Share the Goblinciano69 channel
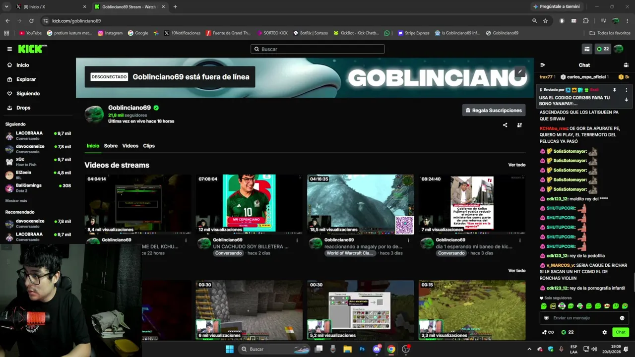 (x=505, y=125)
